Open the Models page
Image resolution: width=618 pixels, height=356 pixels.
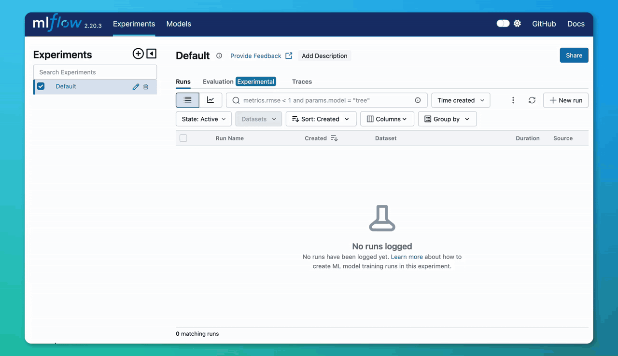178,23
